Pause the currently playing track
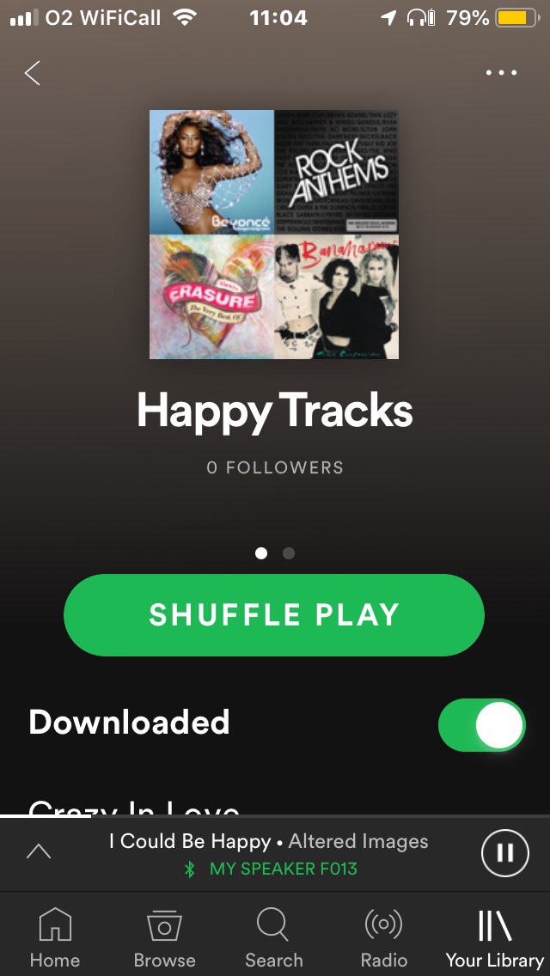This screenshot has width=550, height=976. coord(505,853)
